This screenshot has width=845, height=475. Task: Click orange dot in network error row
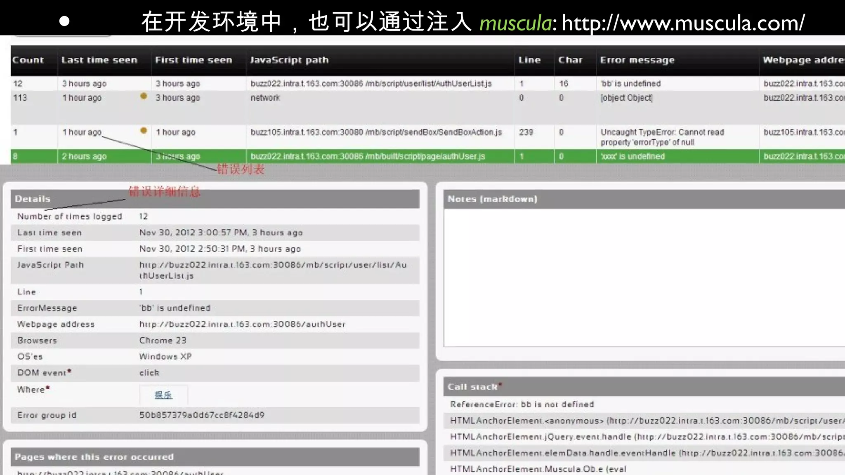pyautogui.click(x=144, y=96)
